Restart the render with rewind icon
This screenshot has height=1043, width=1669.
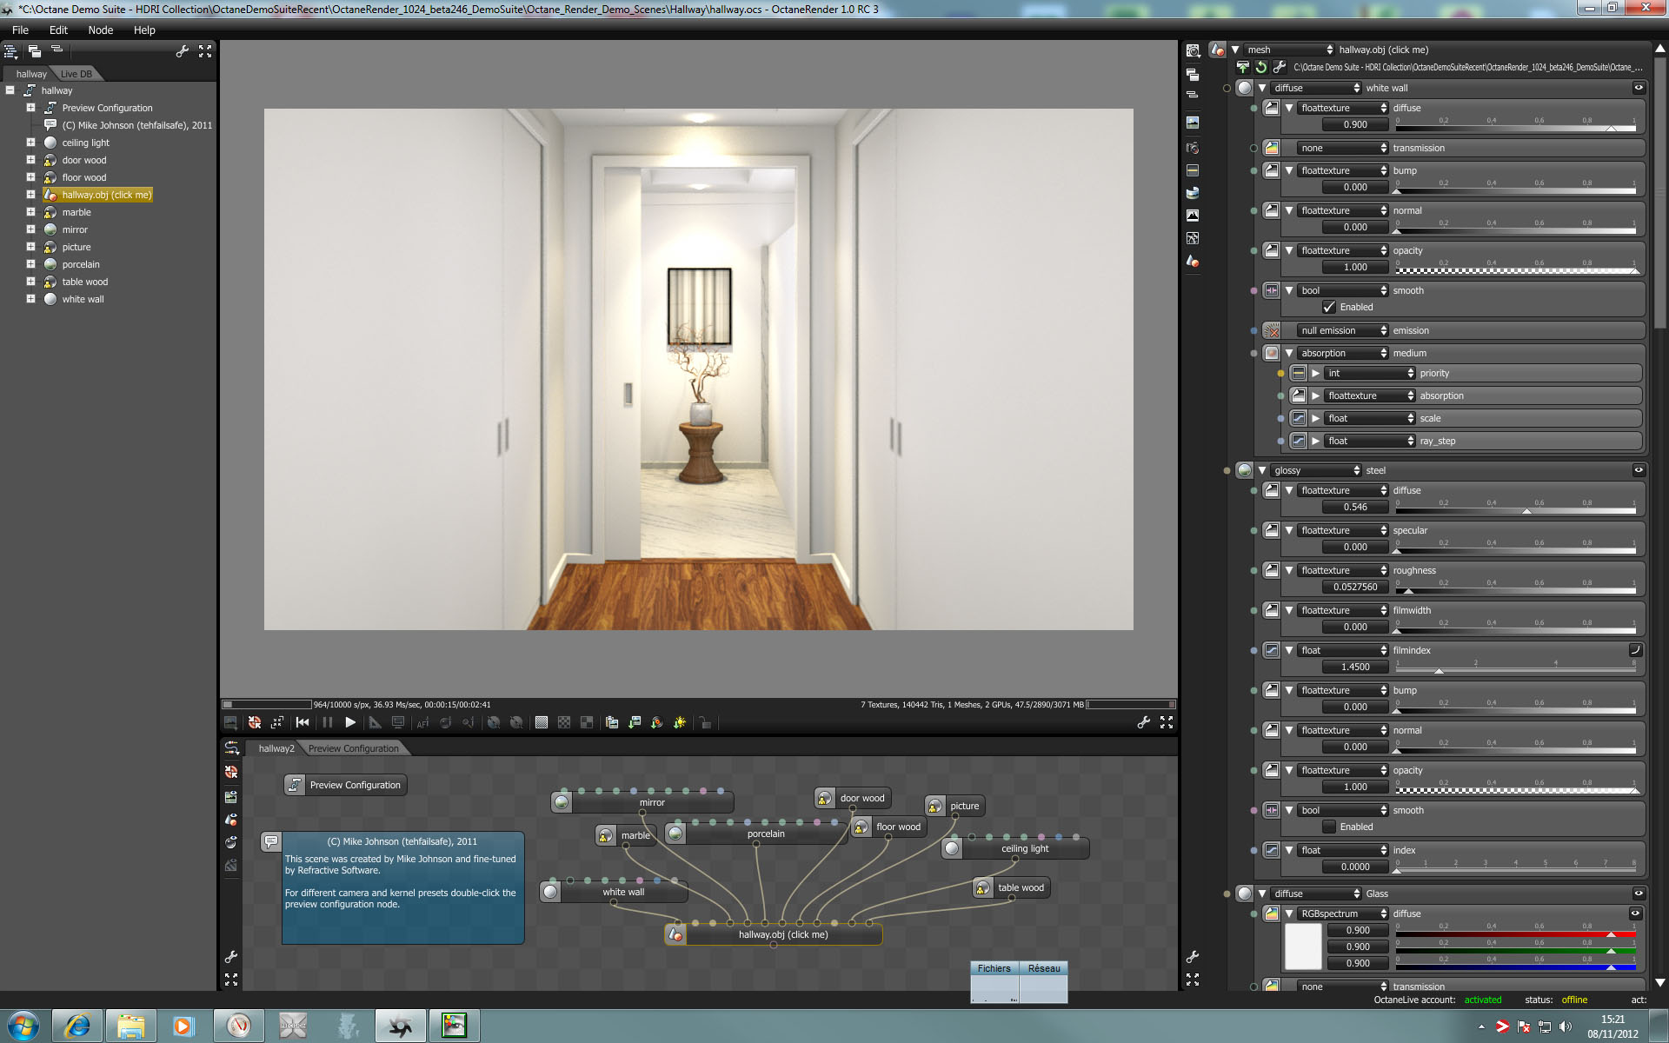tap(303, 722)
